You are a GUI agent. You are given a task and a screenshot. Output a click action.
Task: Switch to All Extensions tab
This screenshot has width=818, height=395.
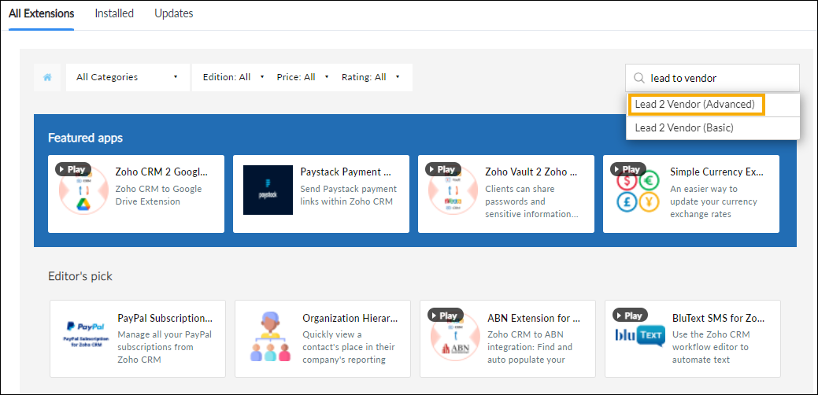click(x=41, y=13)
